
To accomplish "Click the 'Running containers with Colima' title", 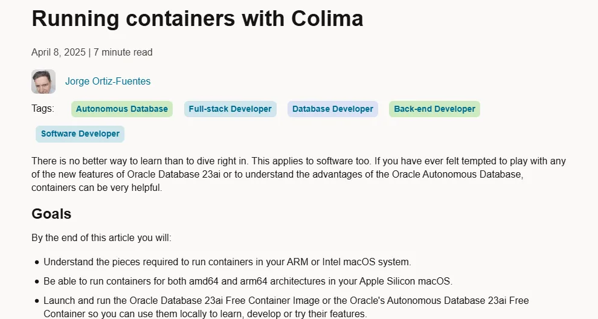I will [x=197, y=18].
